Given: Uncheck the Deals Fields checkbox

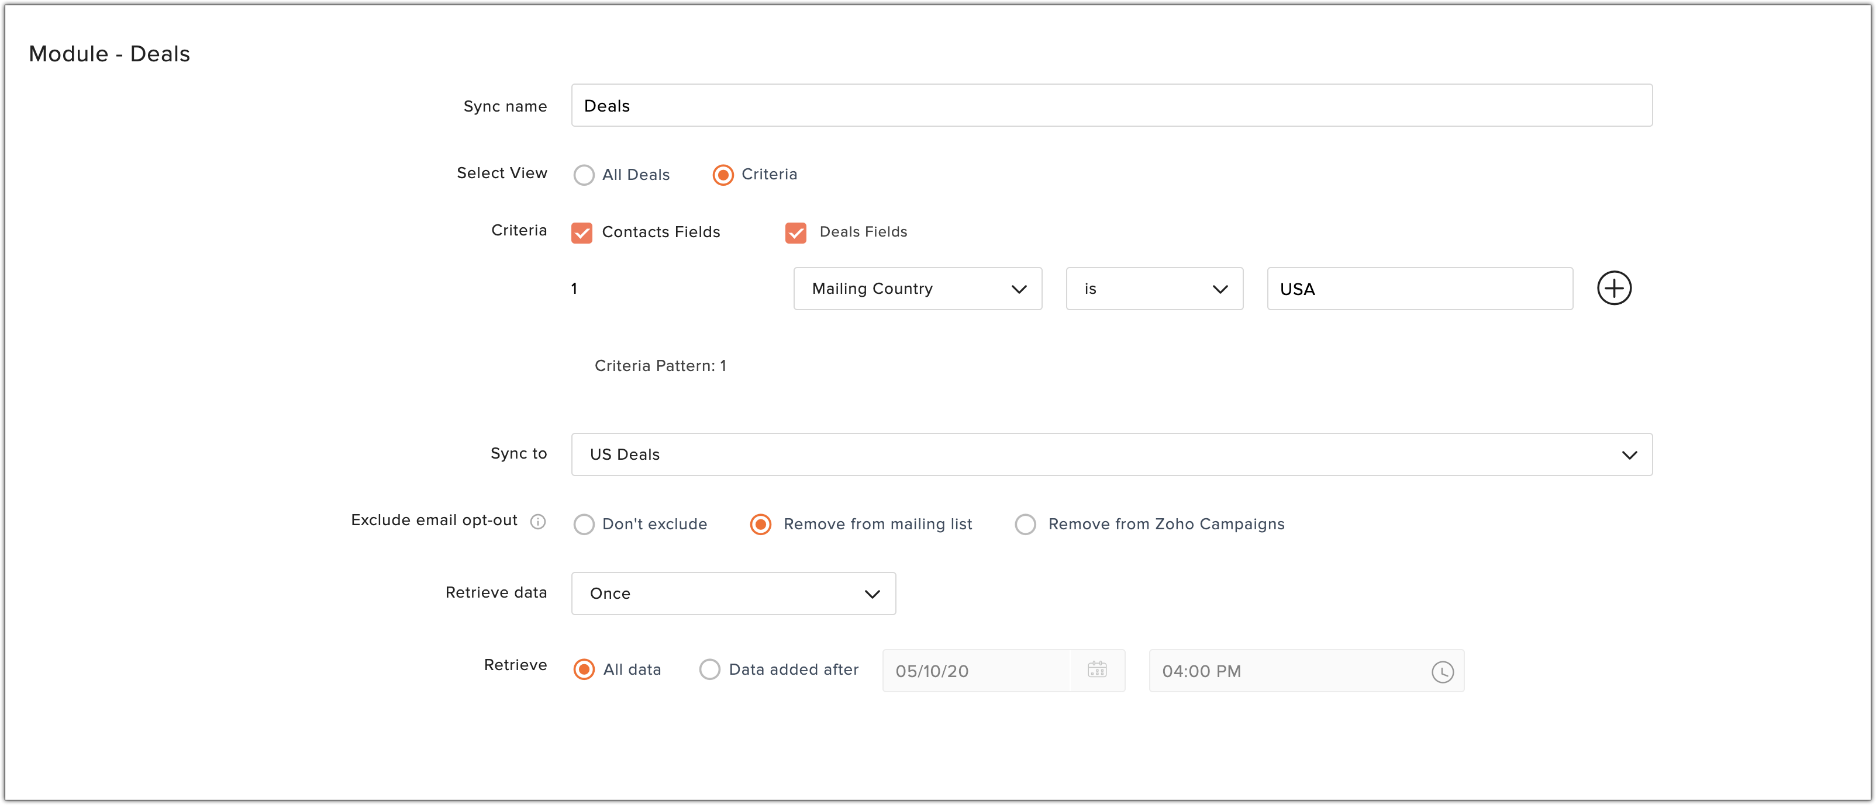Looking at the screenshot, I should pyautogui.click(x=795, y=233).
